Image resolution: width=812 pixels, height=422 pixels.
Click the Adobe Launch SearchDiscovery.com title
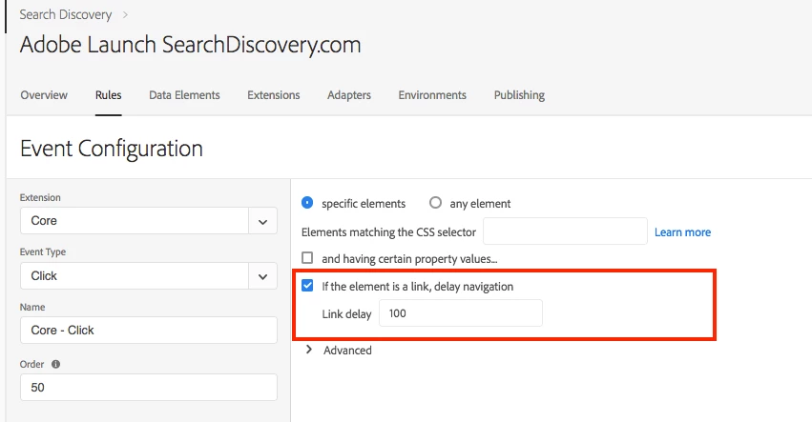pyautogui.click(x=190, y=45)
